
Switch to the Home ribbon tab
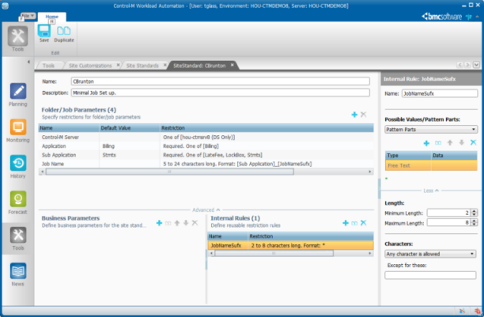pyautogui.click(x=52, y=17)
